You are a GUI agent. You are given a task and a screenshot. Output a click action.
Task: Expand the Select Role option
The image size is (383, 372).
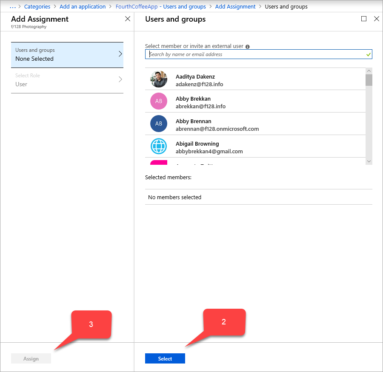67,80
